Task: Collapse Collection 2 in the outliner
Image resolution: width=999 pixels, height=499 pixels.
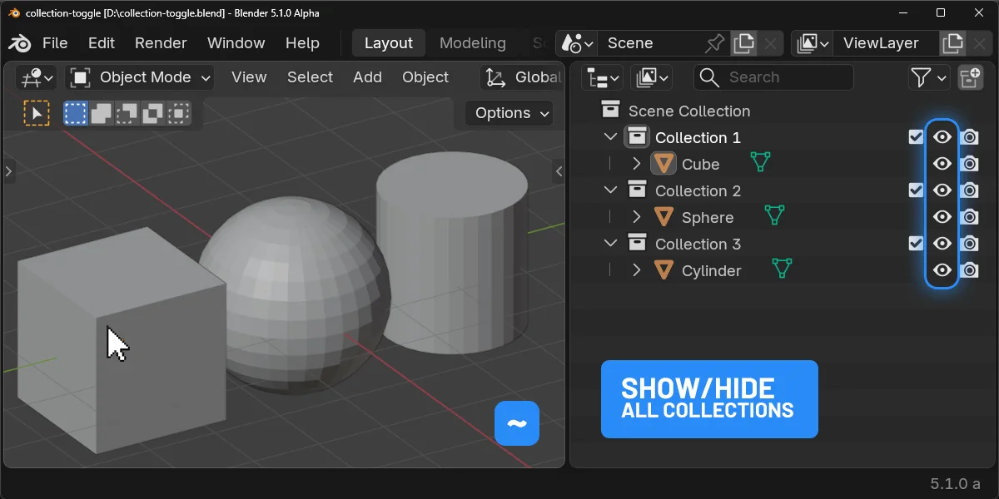Action: tap(610, 190)
